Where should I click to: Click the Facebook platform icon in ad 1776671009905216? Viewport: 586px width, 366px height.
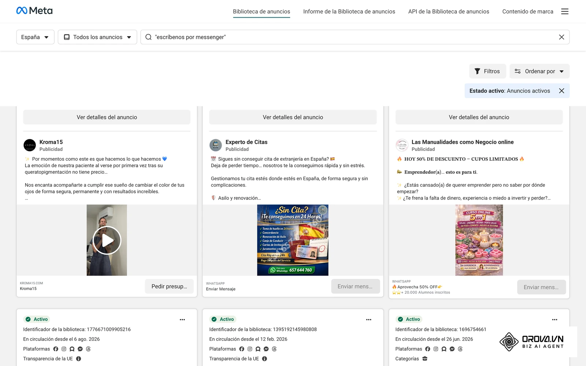point(56,349)
